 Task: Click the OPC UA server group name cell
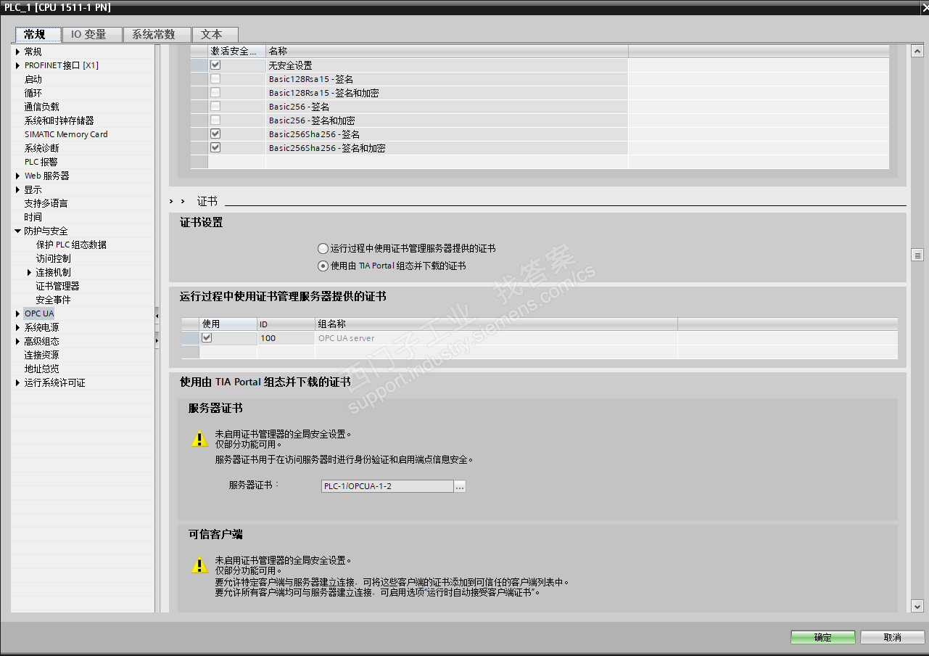[496, 338]
